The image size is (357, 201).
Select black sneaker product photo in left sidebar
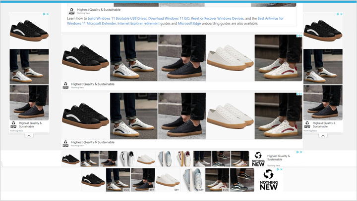(x=29, y=31)
